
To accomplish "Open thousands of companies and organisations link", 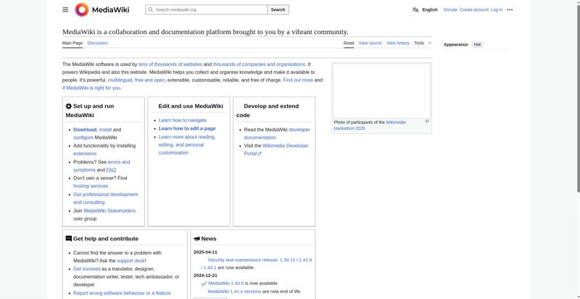I will 259,65.
